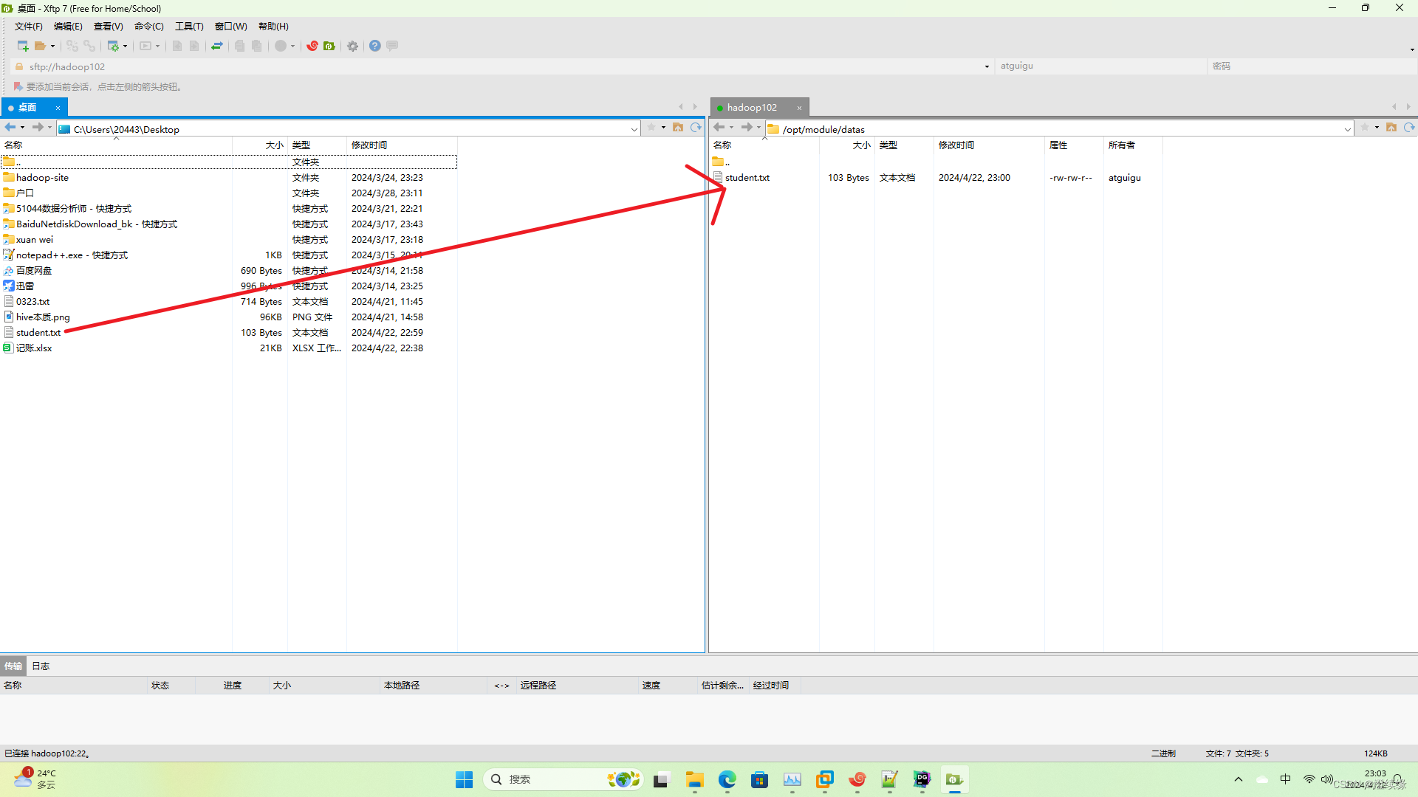Go back in the local pane
The height and width of the screenshot is (797, 1418).
pyautogui.click(x=10, y=128)
